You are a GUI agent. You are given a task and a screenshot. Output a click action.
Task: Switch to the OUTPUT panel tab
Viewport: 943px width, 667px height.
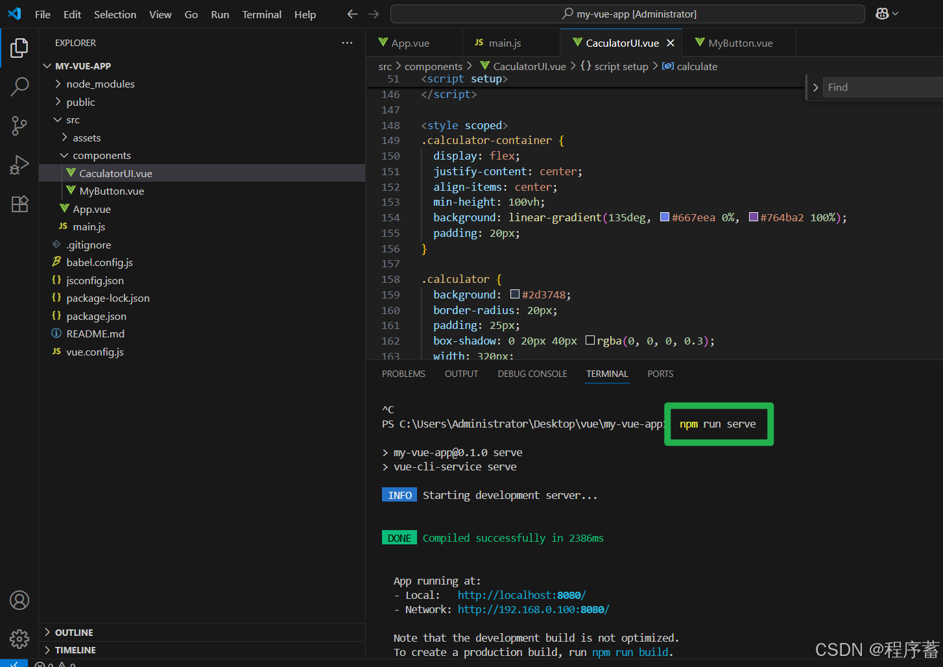point(461,374)
